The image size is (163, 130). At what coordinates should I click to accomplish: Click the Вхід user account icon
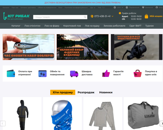pos(157,8)
